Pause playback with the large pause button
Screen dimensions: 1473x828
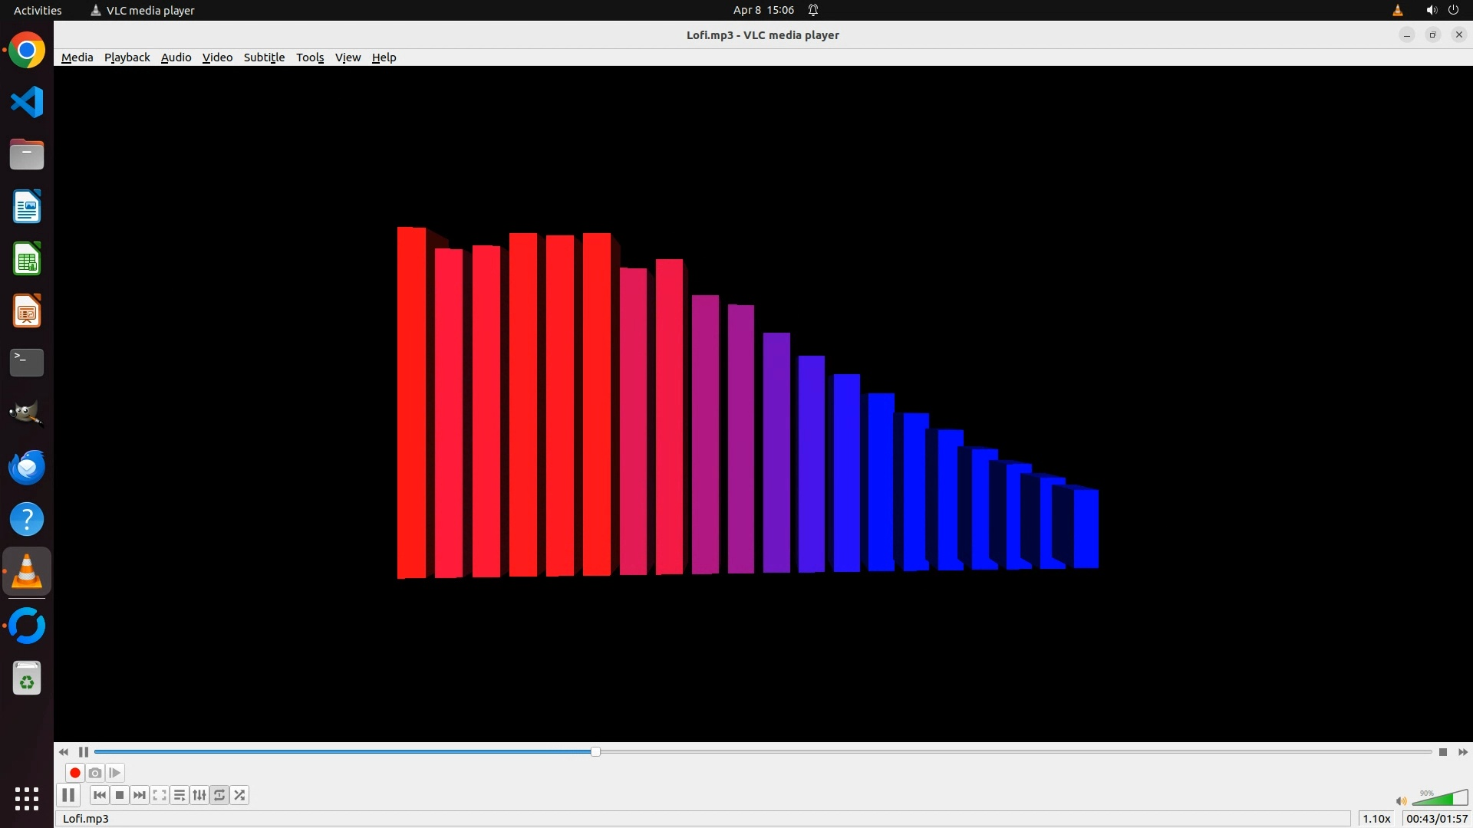pos(68,795)
